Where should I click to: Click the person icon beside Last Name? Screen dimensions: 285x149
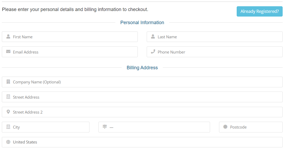pyautogui.click(x=153, y=37)
